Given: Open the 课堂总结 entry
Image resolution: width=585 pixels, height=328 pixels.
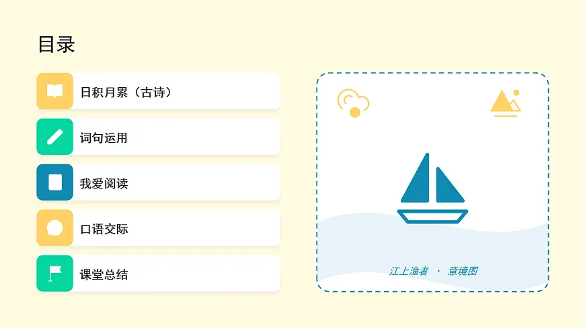Looking at the screenshot, I should pos(104,275).
